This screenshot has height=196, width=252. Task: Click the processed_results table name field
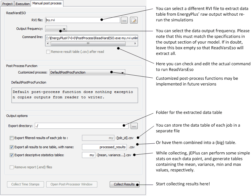point(104,147)
